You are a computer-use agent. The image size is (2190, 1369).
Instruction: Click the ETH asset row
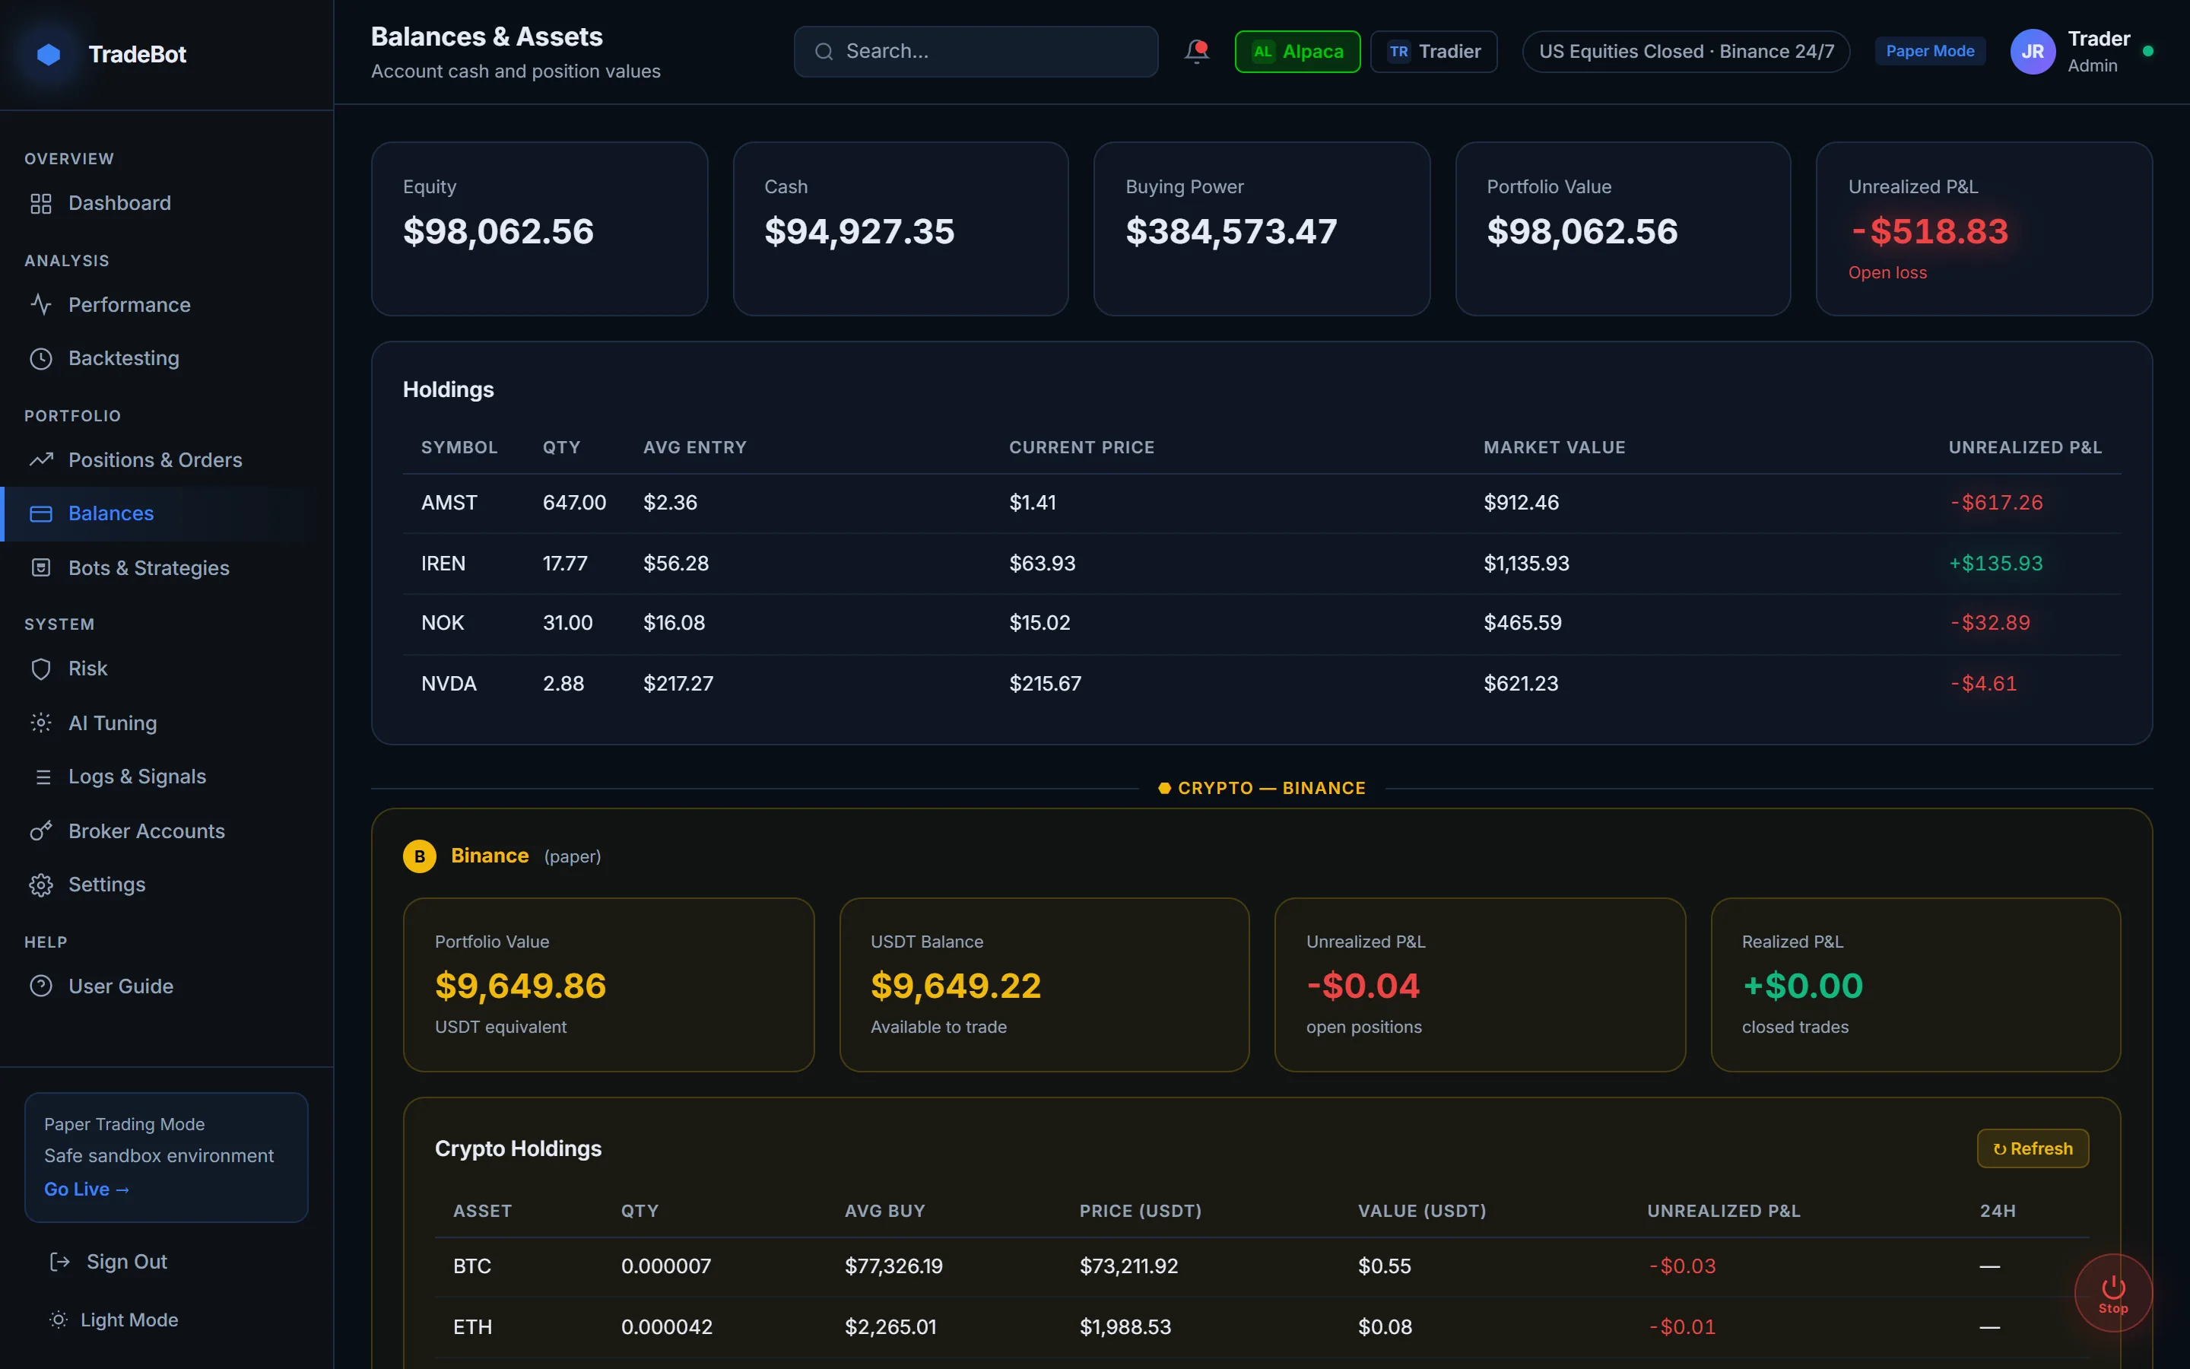pos(1262,1327)
